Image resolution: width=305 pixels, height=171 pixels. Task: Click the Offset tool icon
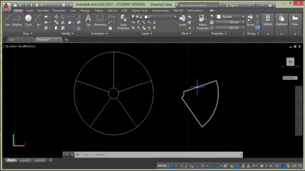[x=79, y=28]
